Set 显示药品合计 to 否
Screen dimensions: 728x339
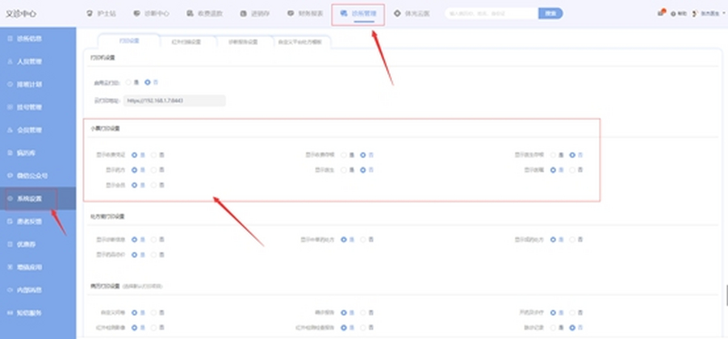[153, 255]
